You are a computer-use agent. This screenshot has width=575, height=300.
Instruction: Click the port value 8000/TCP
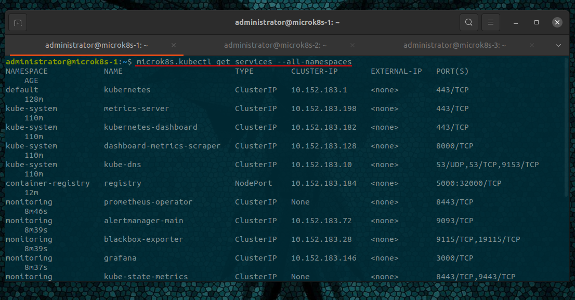coord(455,146)
